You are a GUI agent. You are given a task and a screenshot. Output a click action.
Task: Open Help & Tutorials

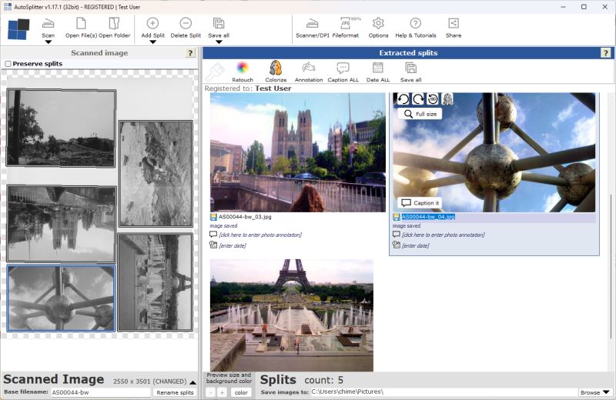point(416,24)
